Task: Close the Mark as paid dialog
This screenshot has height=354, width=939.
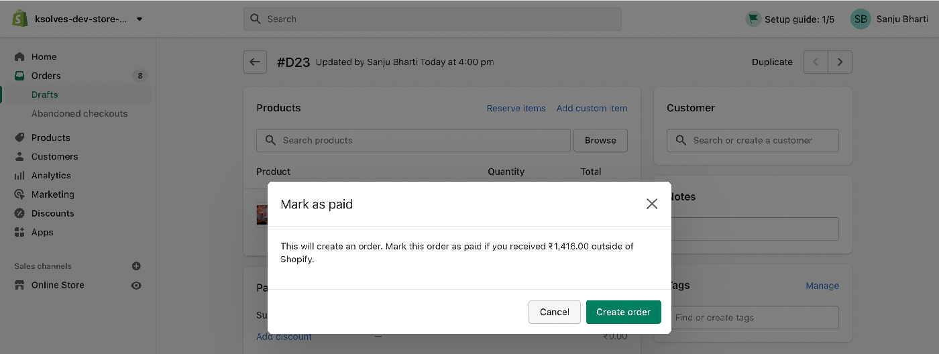Action: (x=652, y=204)
